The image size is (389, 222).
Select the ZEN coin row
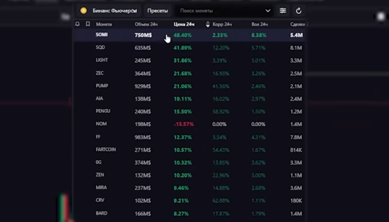(x=190, y=175)
